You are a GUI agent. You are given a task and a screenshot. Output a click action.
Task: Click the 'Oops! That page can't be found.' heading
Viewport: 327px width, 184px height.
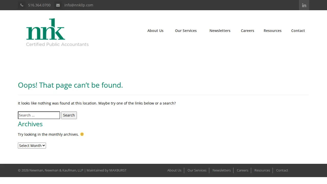click(70, 85)
